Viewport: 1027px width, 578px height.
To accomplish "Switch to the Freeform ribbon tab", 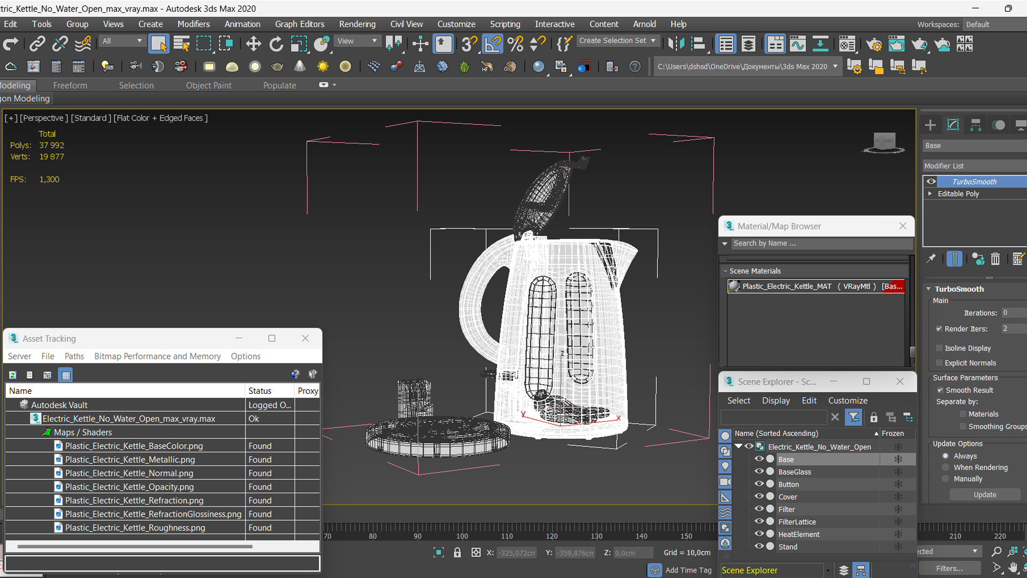I will pyautogui.click(x=70, y=85).
